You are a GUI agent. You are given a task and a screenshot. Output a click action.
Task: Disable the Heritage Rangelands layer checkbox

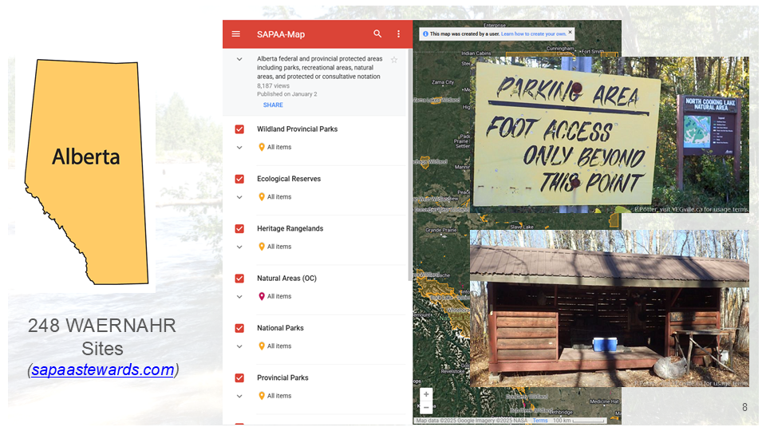coord(239,229)
